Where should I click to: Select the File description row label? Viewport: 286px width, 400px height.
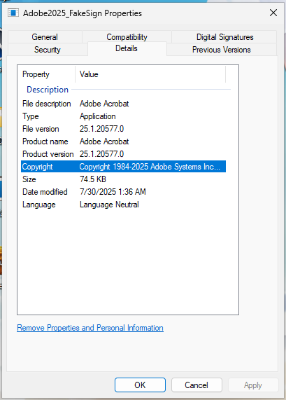point(47,104)
